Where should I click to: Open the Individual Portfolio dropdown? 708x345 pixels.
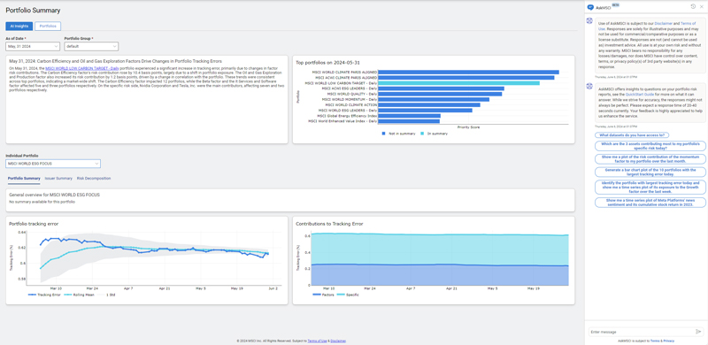[53, 164]
